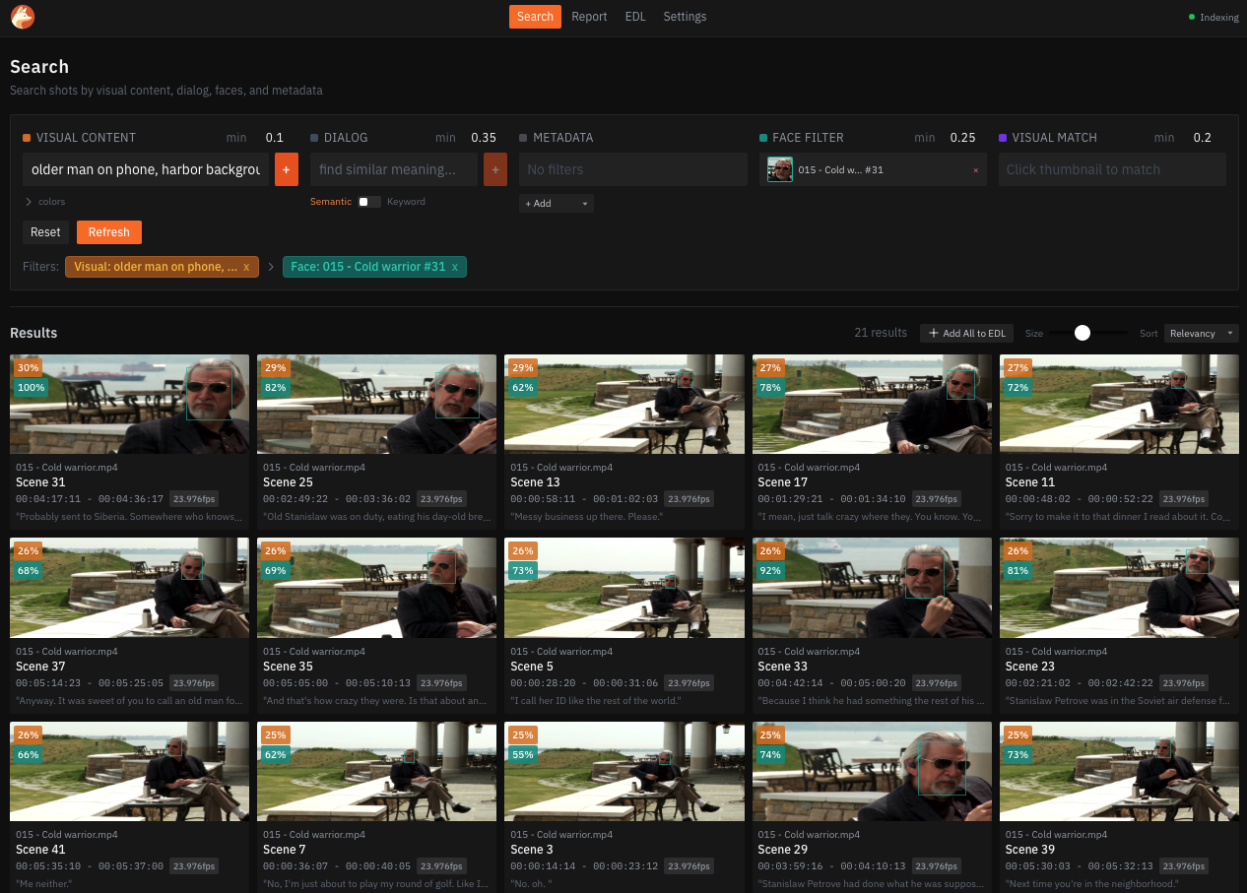Remove the Face filter chip via x
Viewport: 1247px width, 893px height.
(x=454, y=267)
